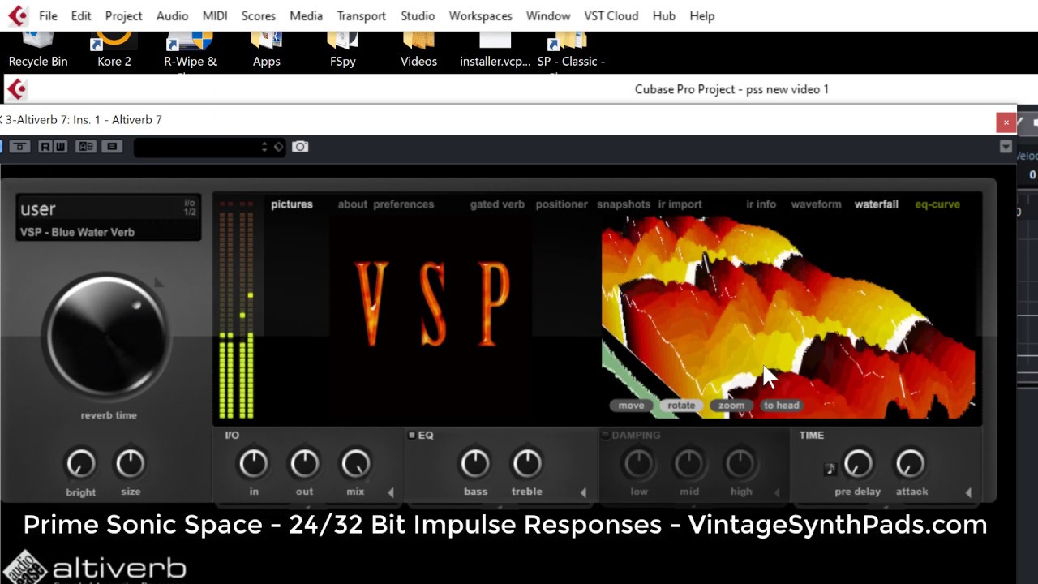Expand the EQ section arrow

point(583,492)
